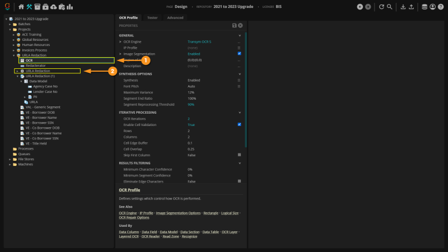Navigate forward with the right arrow button
Screen dimensions: 448x252
click(x=368, y=7)
